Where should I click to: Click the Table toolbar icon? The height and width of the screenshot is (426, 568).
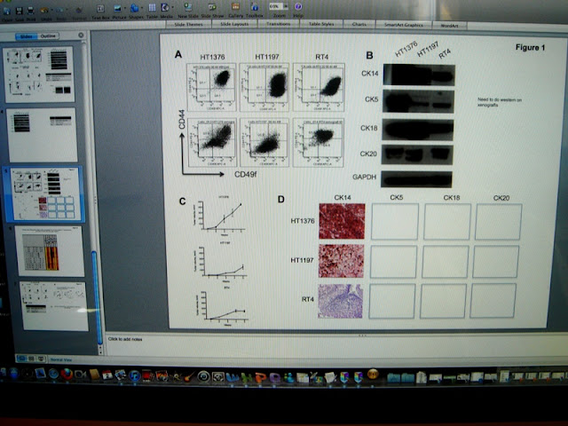pos(152,8)
